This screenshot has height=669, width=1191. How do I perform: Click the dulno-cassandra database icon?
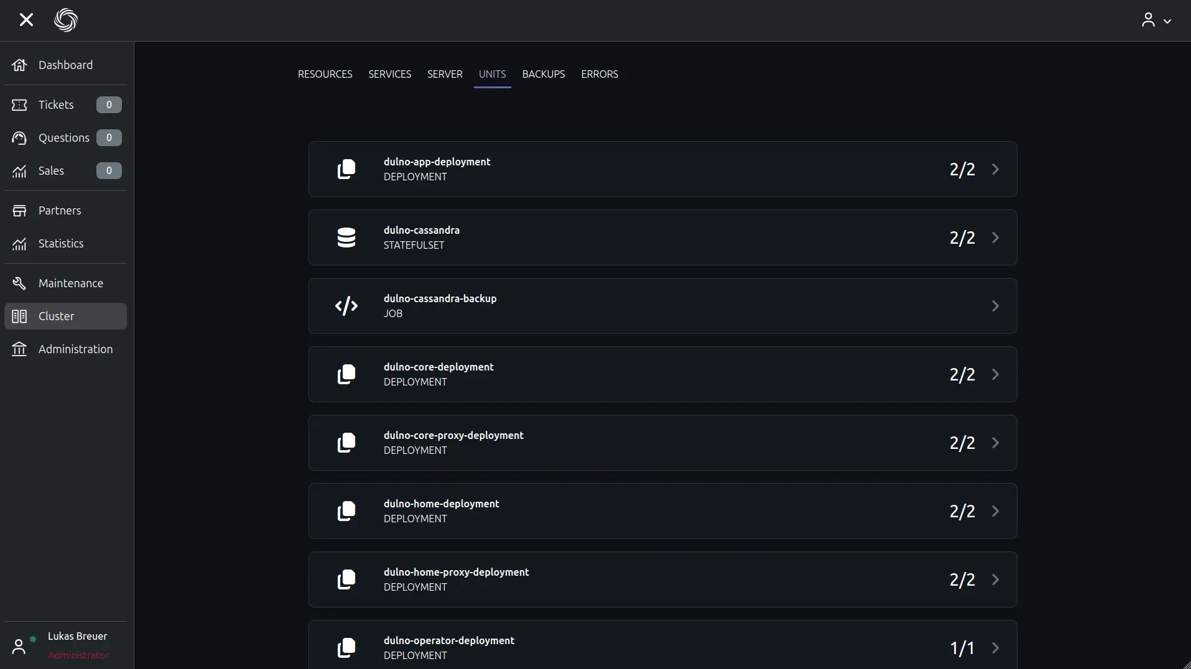(x=346, y=238)
